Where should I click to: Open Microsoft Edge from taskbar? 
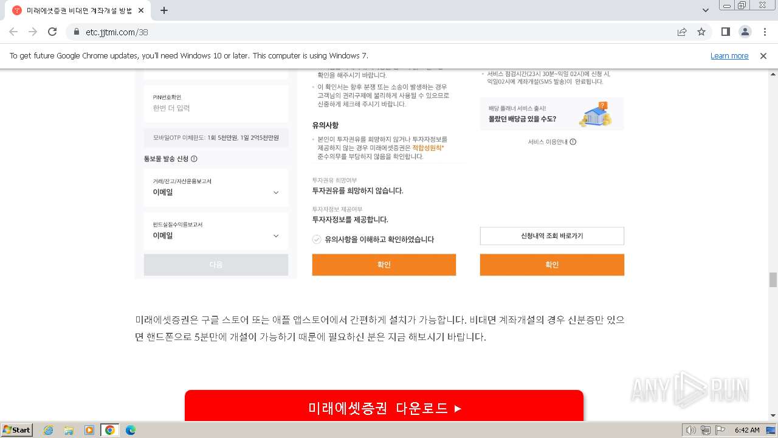(x=130, y=430)
